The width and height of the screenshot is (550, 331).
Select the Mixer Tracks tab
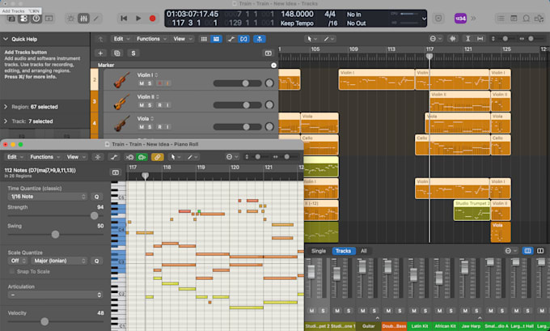pyautogui.click(x=343, y=251)
